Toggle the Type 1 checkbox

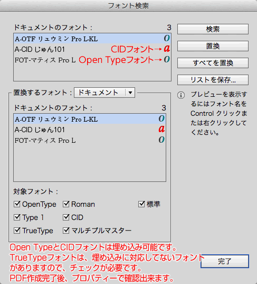17,217
